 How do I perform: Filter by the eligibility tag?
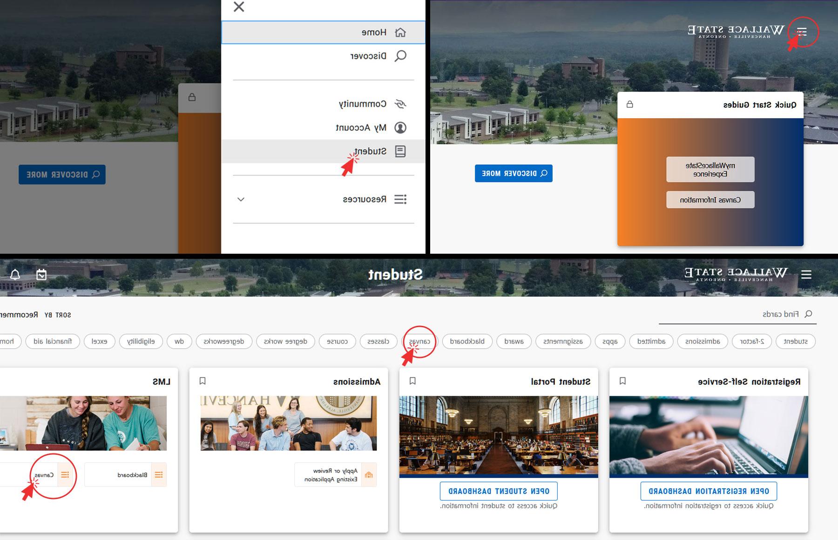(x=141, y=341)
